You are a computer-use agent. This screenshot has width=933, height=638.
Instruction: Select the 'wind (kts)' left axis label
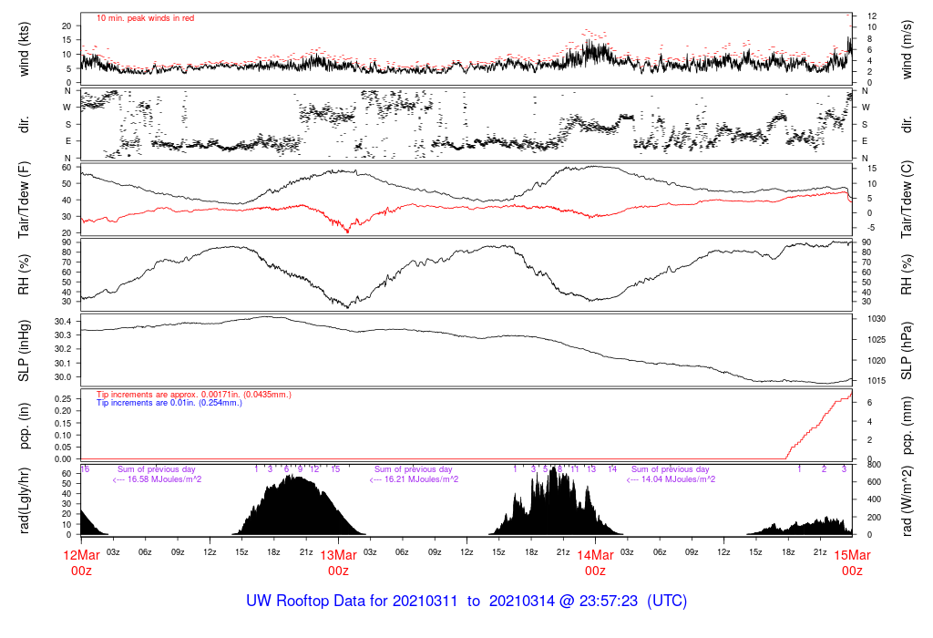tap(24, 49)
